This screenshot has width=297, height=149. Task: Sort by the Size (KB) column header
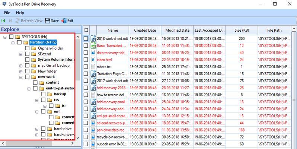tap(242, 30)
